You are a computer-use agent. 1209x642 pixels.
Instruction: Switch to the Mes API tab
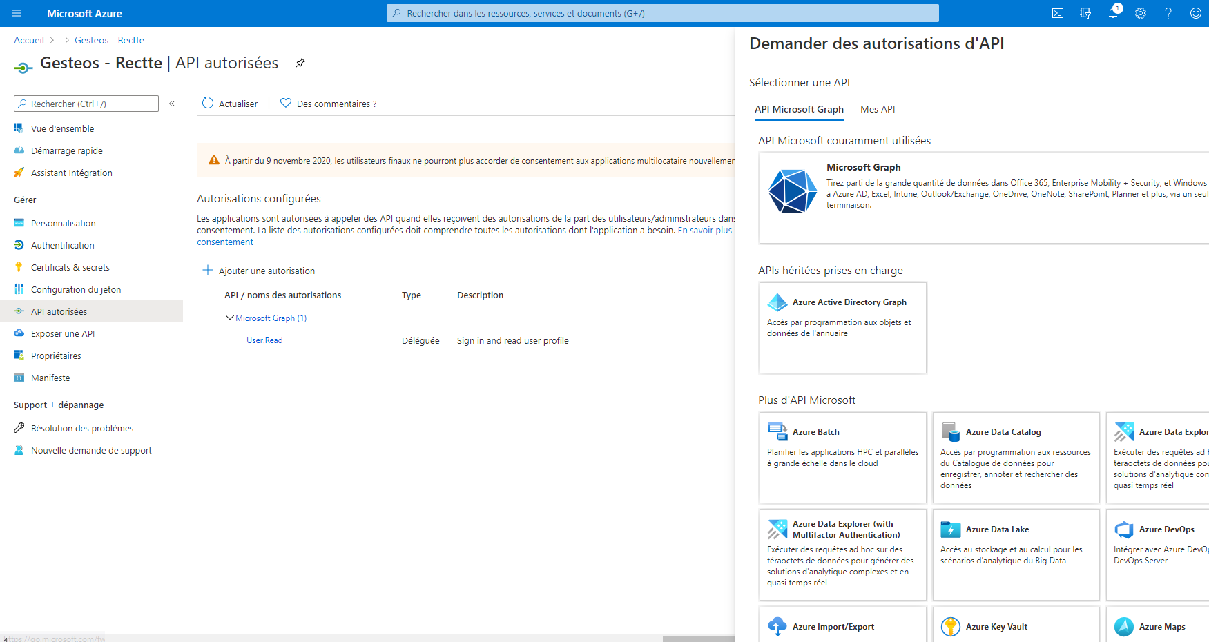click(877, 109)
